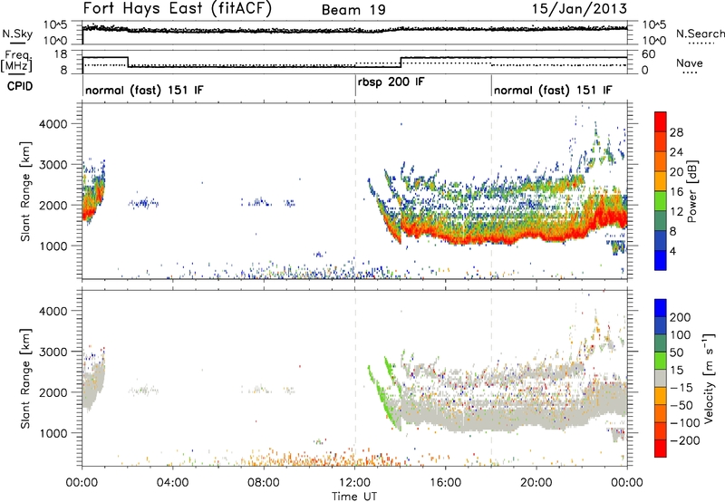725x502 pixels.
Task: Click the gray Velocity colorbar segment
Action: coord(661,379)
